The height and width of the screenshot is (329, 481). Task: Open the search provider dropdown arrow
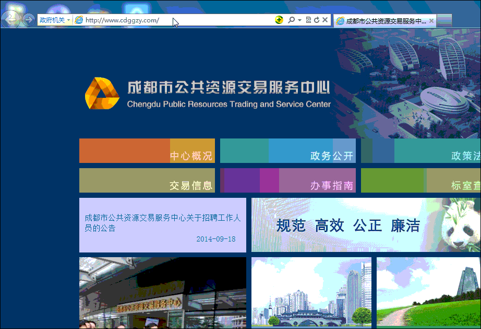point(298,20)
